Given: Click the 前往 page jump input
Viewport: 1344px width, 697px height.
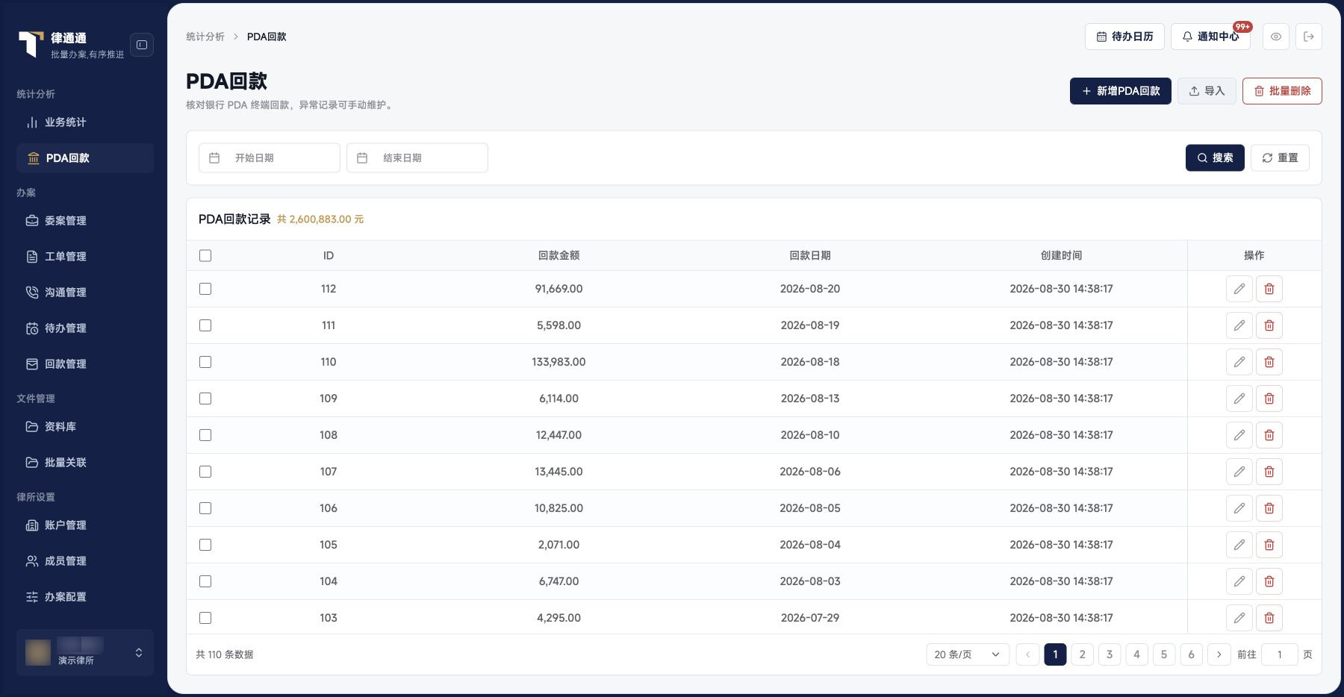Looking at the screenshot, I should pyautogui.click(x=1279, y=654).
